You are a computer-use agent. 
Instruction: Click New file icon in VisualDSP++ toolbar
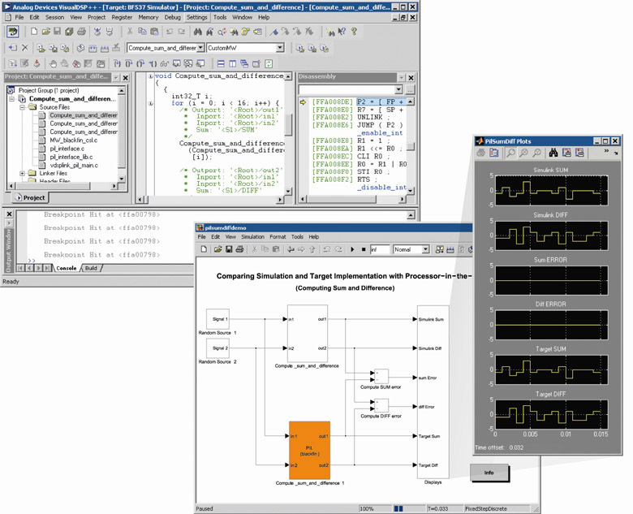(x=34, y=31)
